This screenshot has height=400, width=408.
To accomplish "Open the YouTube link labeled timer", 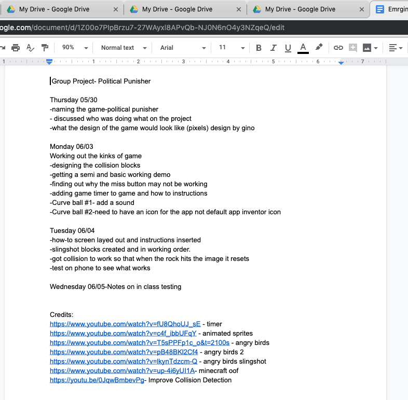I will coord(125,324).
